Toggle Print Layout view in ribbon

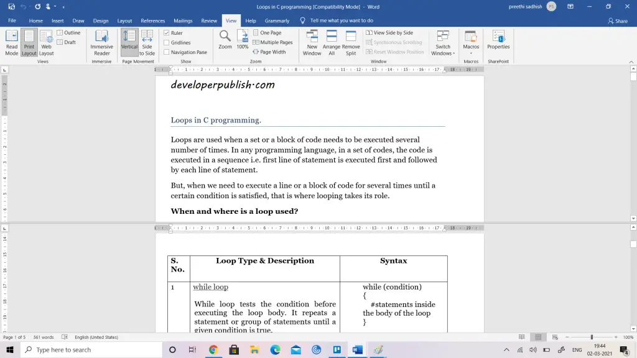(29, 43)
